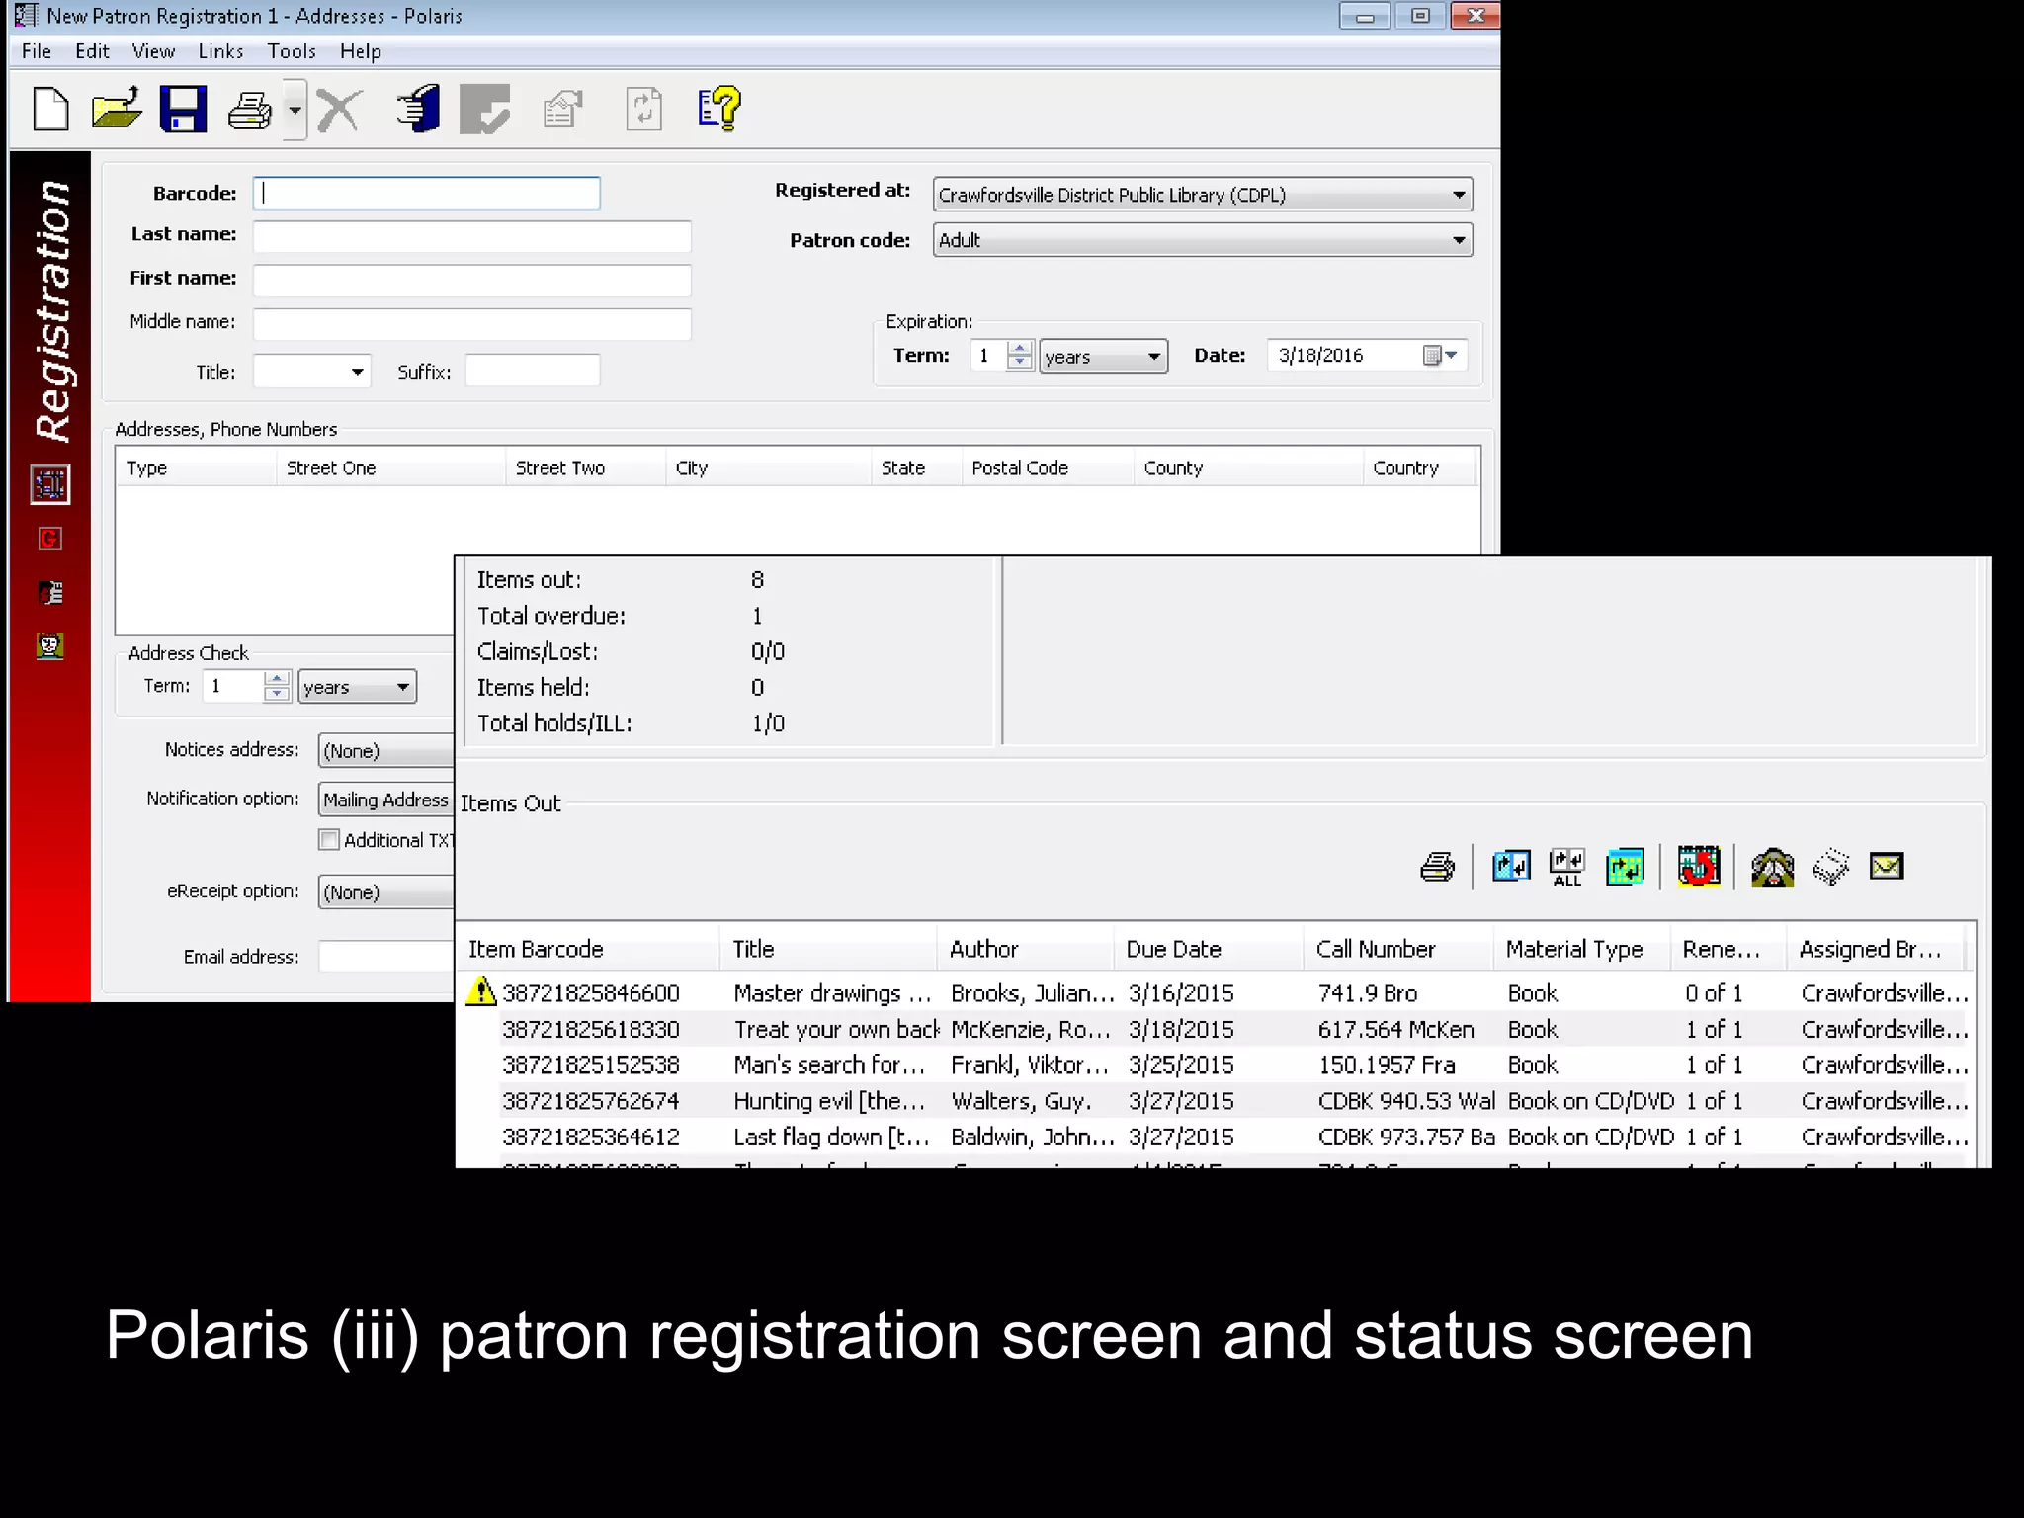Select the Frankl, Viktor author cell
This screenshot has width=2024, height=1518.
click(1030, 1065)
